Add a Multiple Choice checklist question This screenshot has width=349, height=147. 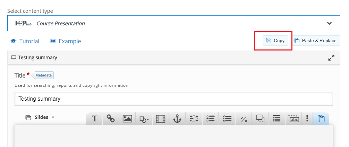click(x=227, y=119)
